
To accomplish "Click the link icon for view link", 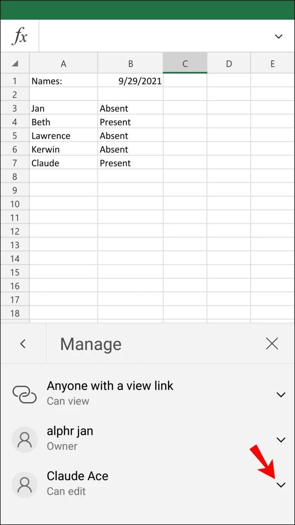I will (x=25, y=394).
